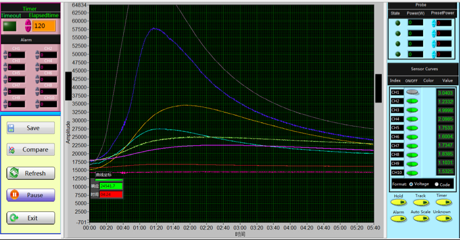Screen dimensions: 460x240
Task: Adjust the CH9 alarm stepper
Action: (5, 104)
